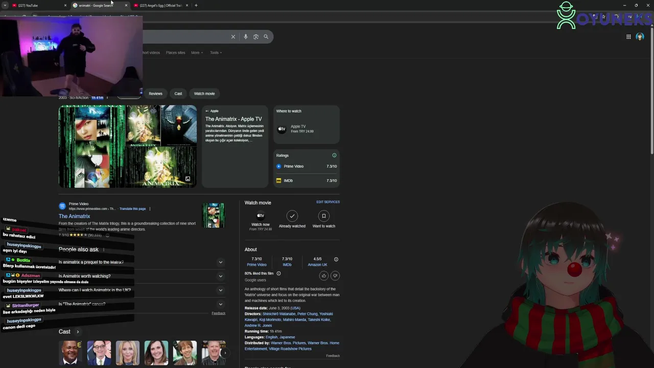Click the magnifier search icon
This screenshot has width=654, height=368.
(266, 37)
